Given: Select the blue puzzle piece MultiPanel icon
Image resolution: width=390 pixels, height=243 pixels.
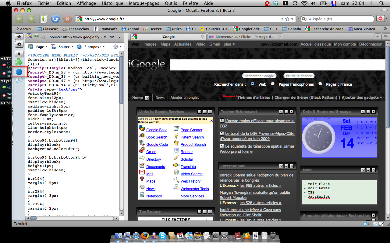Looking at the screenshot, I should [19, 72].
